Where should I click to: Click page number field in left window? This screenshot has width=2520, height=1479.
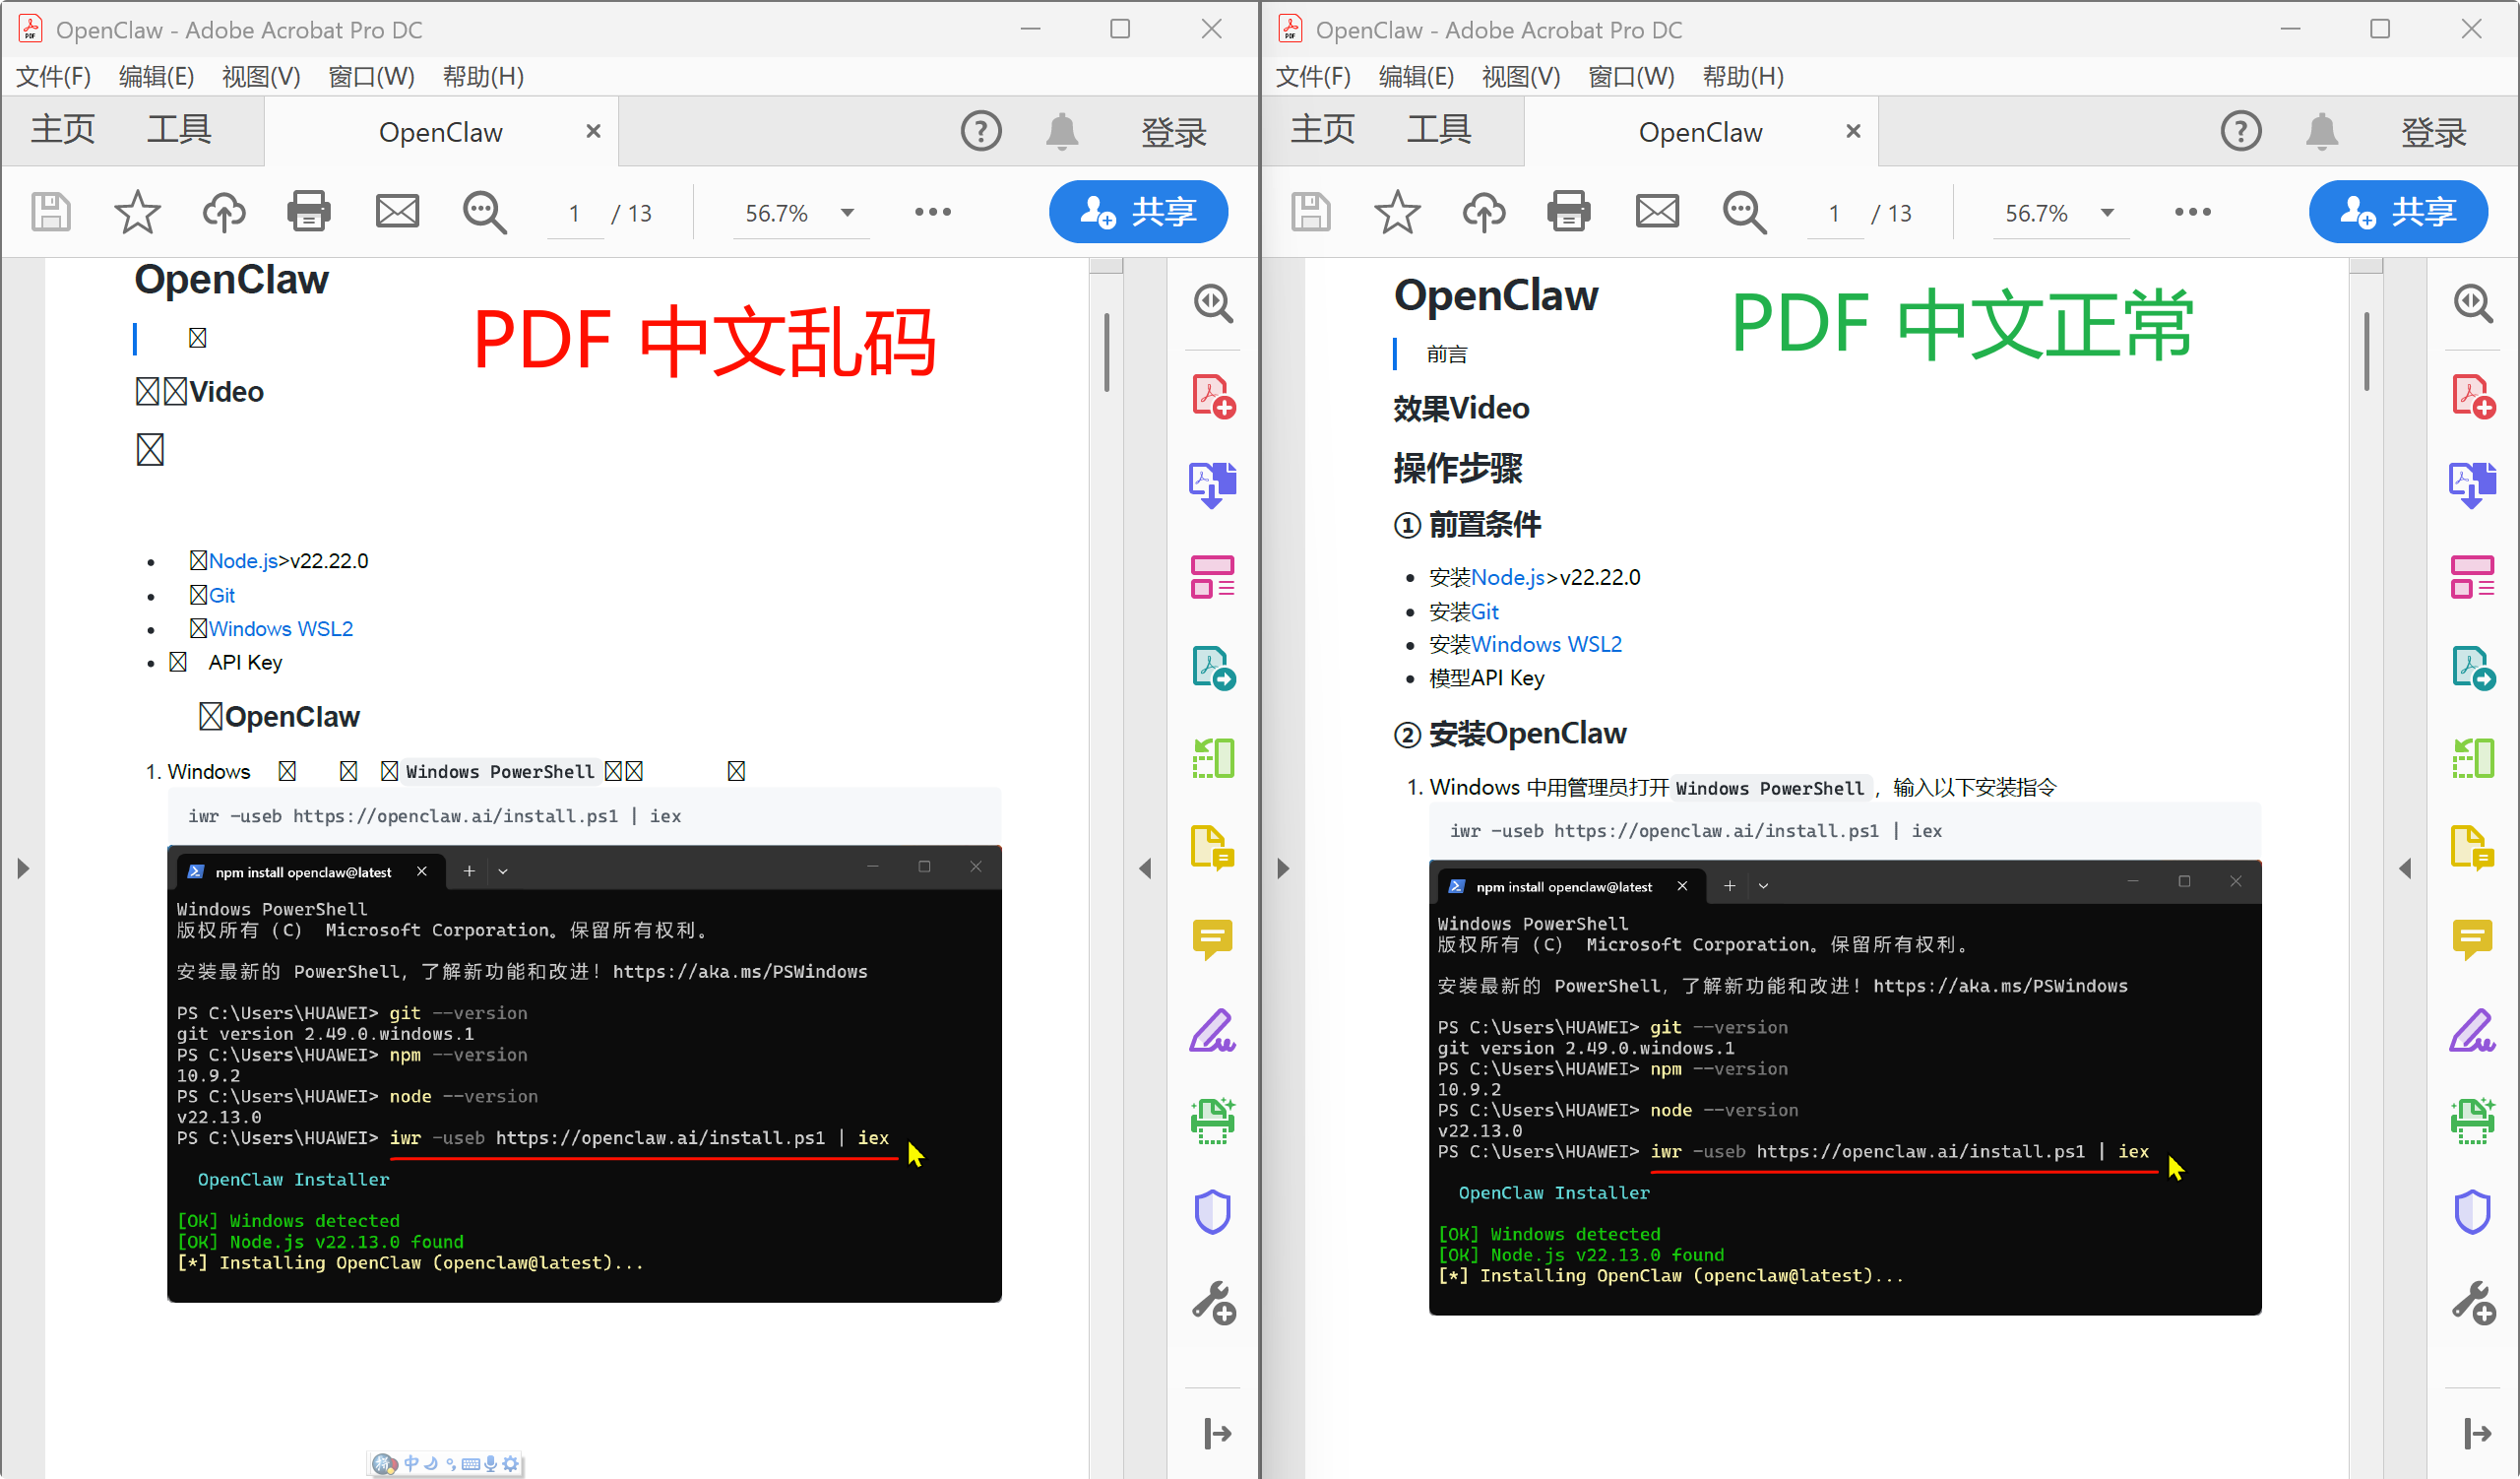575,213
